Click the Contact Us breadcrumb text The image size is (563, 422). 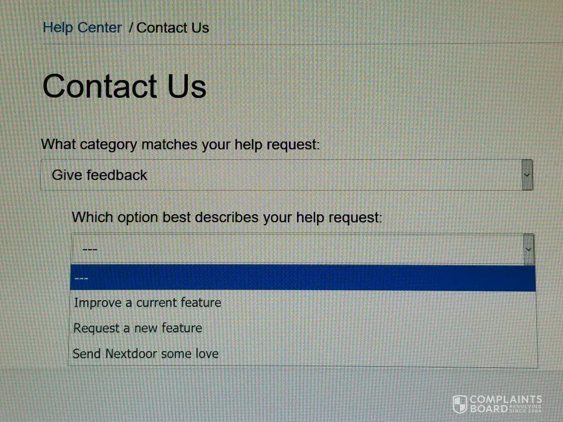click(x=172, y=28)
